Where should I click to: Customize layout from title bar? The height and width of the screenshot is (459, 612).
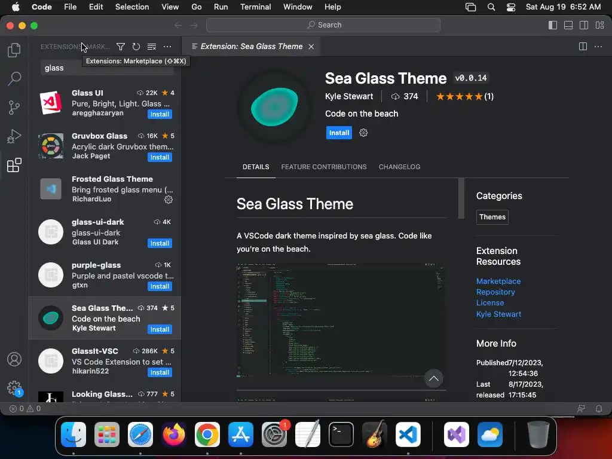click(599, 25)
